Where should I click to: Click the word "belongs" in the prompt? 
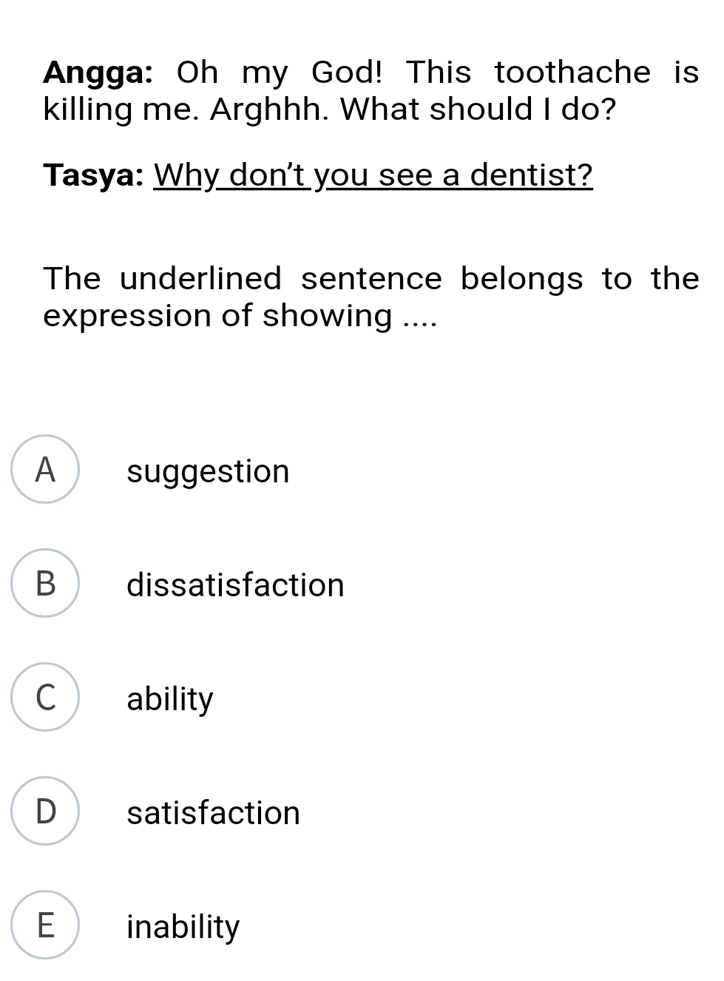[x=521, y=280]
